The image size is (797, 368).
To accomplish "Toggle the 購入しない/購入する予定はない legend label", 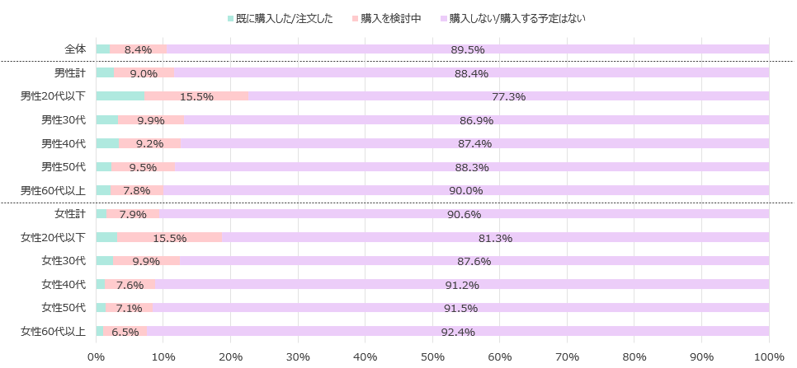I will tap(517, 18).
